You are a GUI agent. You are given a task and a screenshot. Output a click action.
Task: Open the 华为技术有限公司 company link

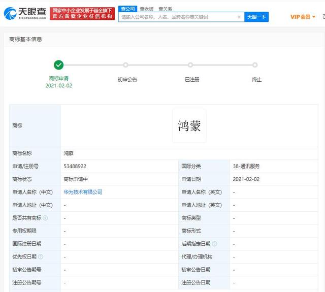pos(83,192)
